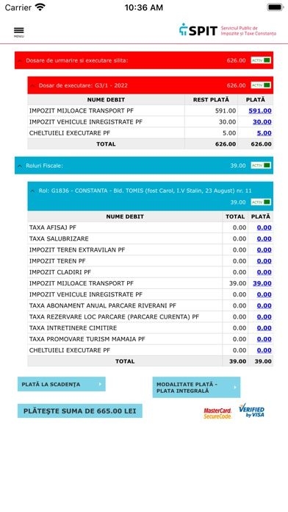This screenshot has width=288, height=512.
Task: Toggle ACTIV switch for Roluri Fiscale
Action: point(261,166)
